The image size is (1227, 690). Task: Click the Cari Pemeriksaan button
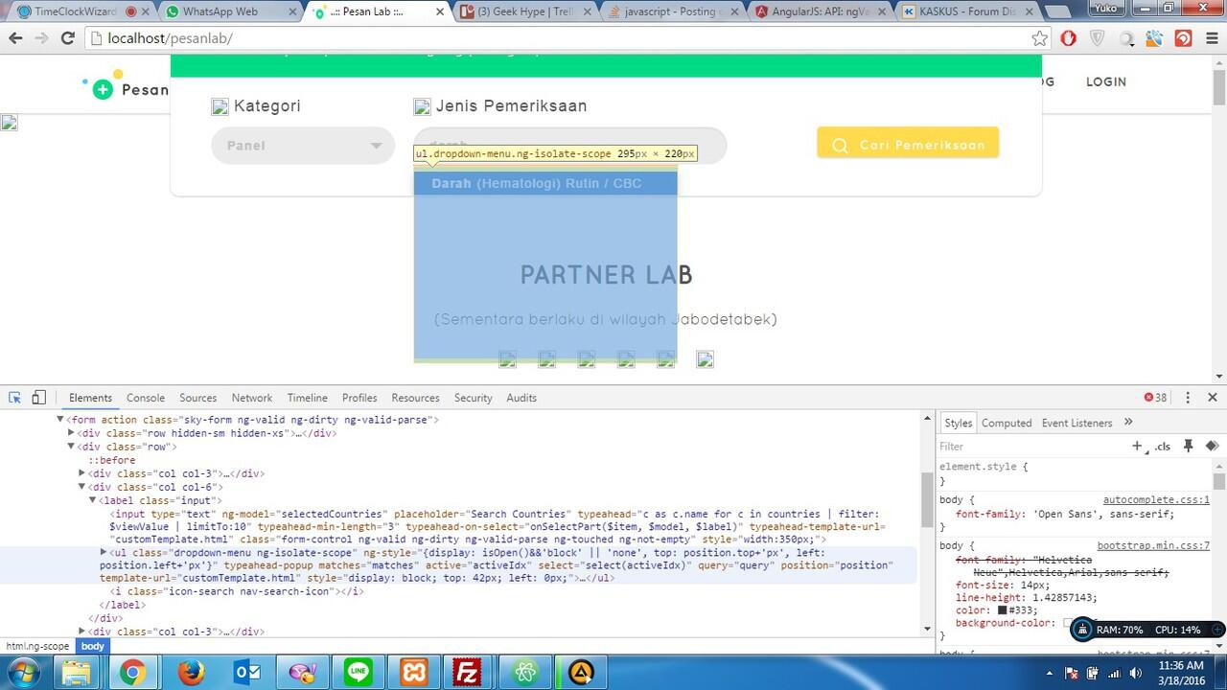pyautogui.click(x=908, y=144)
